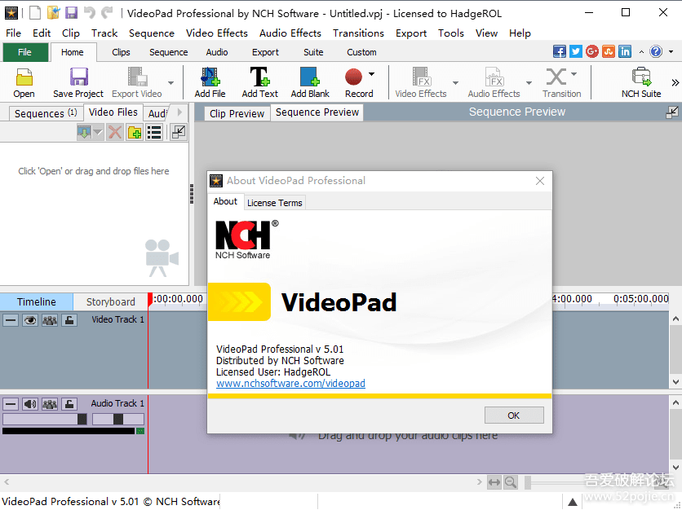Toggle the Audio Track 1 lock
The width and height of the screenshot is (682, 510).
[69, 404]
